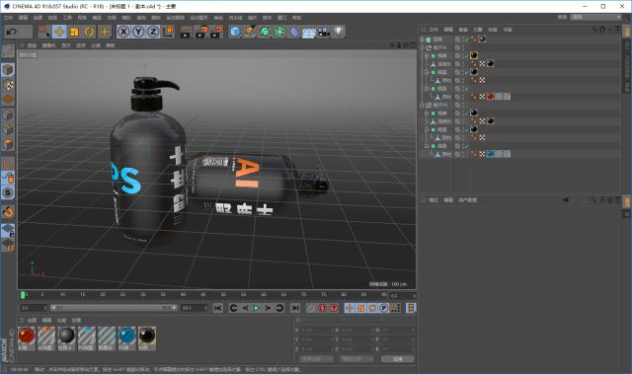Open the coordinate system toggle icon
The image size is (632, 374).
click(169, 32)
